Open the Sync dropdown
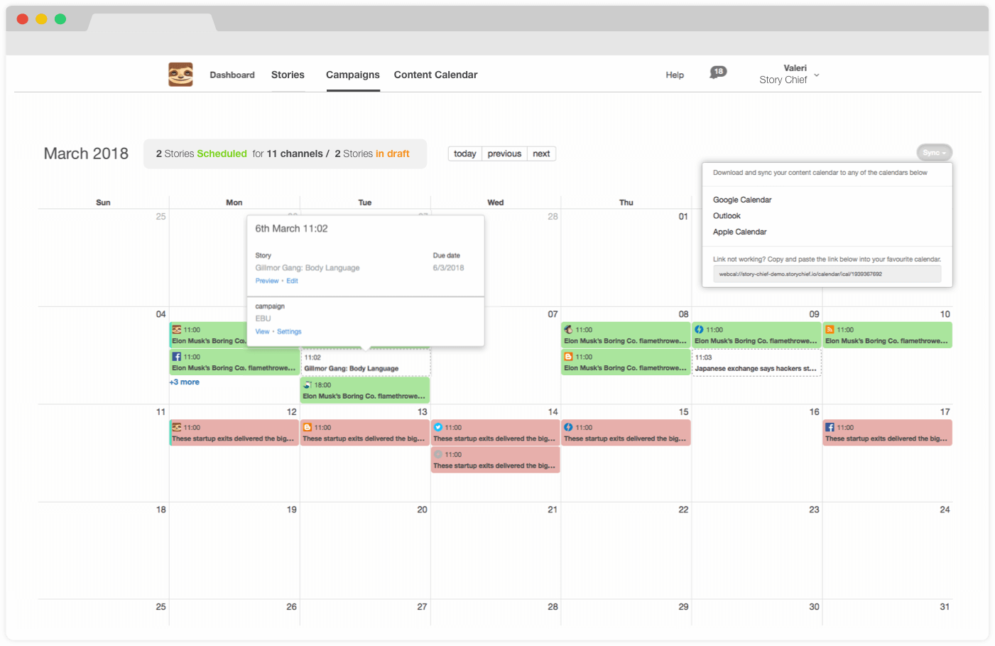 (x=933, y=152)
